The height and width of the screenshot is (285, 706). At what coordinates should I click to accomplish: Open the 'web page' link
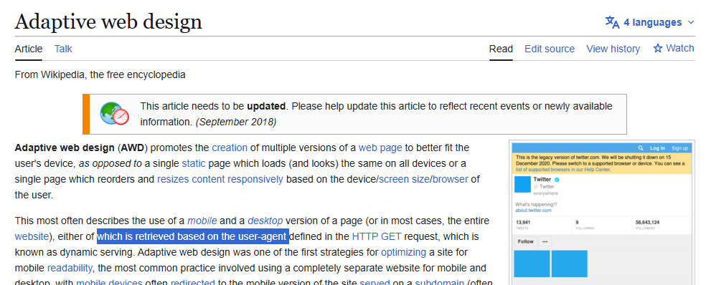[380, 148]
